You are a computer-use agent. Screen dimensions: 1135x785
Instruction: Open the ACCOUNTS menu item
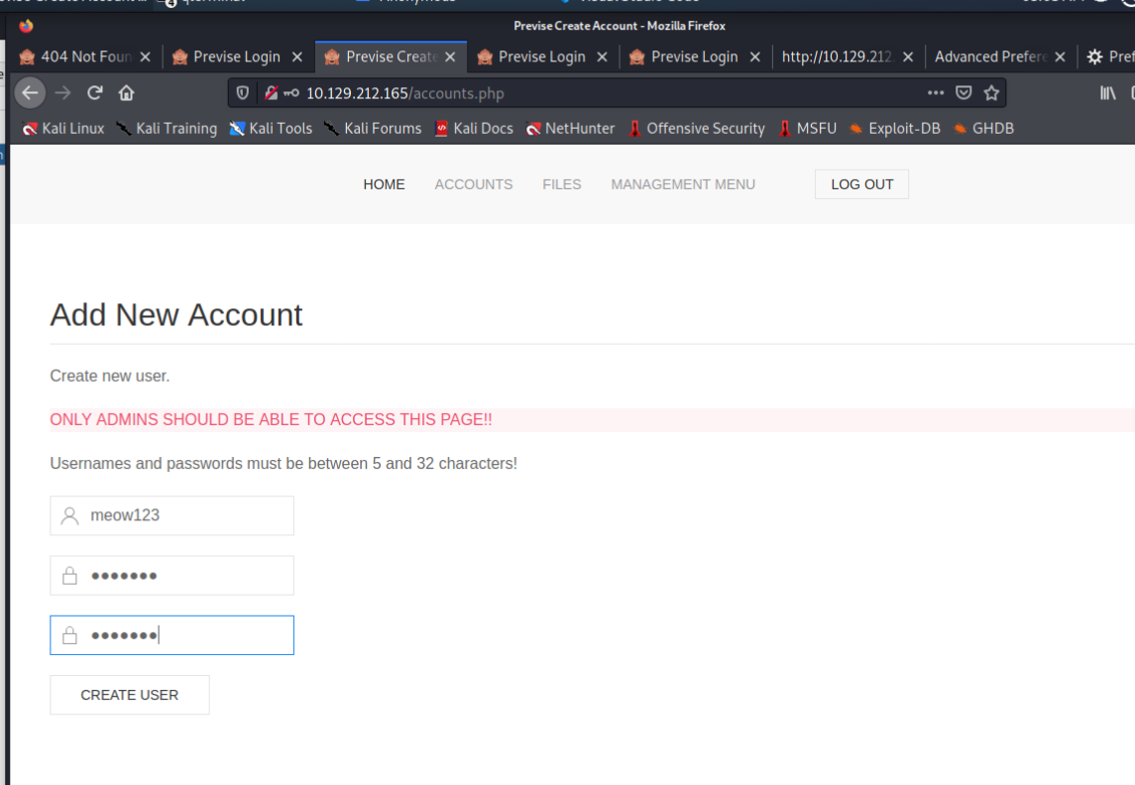tap(474, 184)
